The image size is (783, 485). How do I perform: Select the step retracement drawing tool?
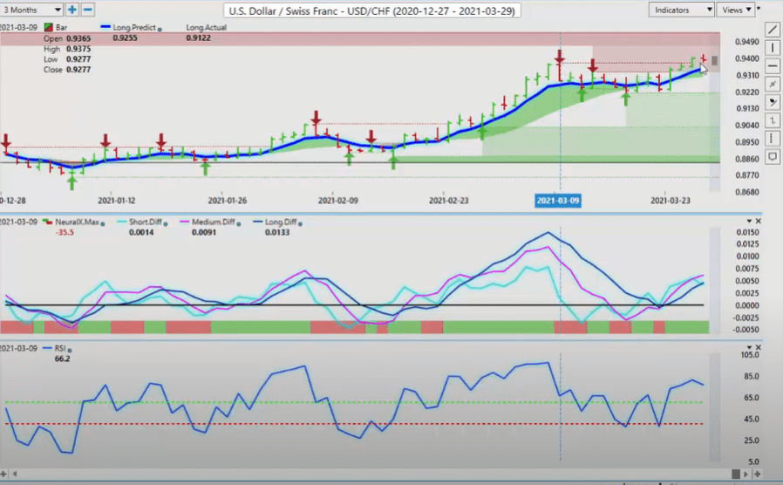(772, 120)
